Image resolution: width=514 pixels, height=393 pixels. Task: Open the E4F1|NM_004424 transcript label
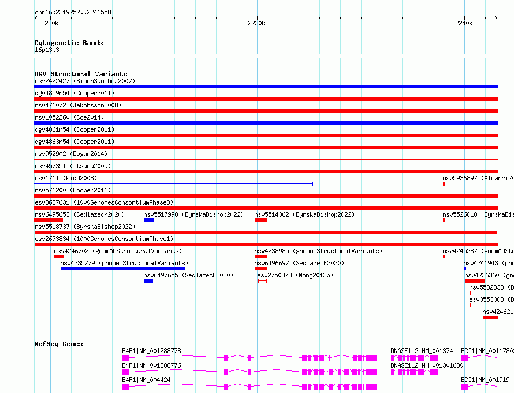coord(146,380)
